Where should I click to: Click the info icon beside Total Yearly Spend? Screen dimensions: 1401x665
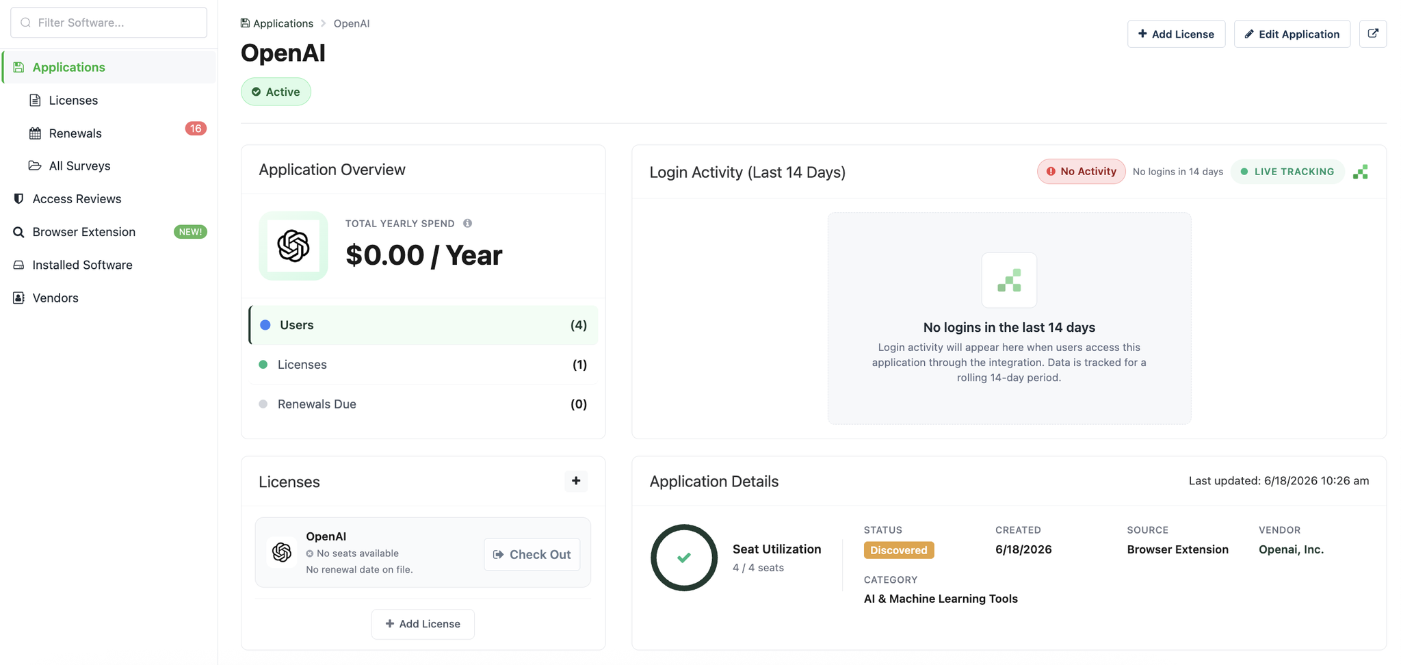(x=467, y=223)
